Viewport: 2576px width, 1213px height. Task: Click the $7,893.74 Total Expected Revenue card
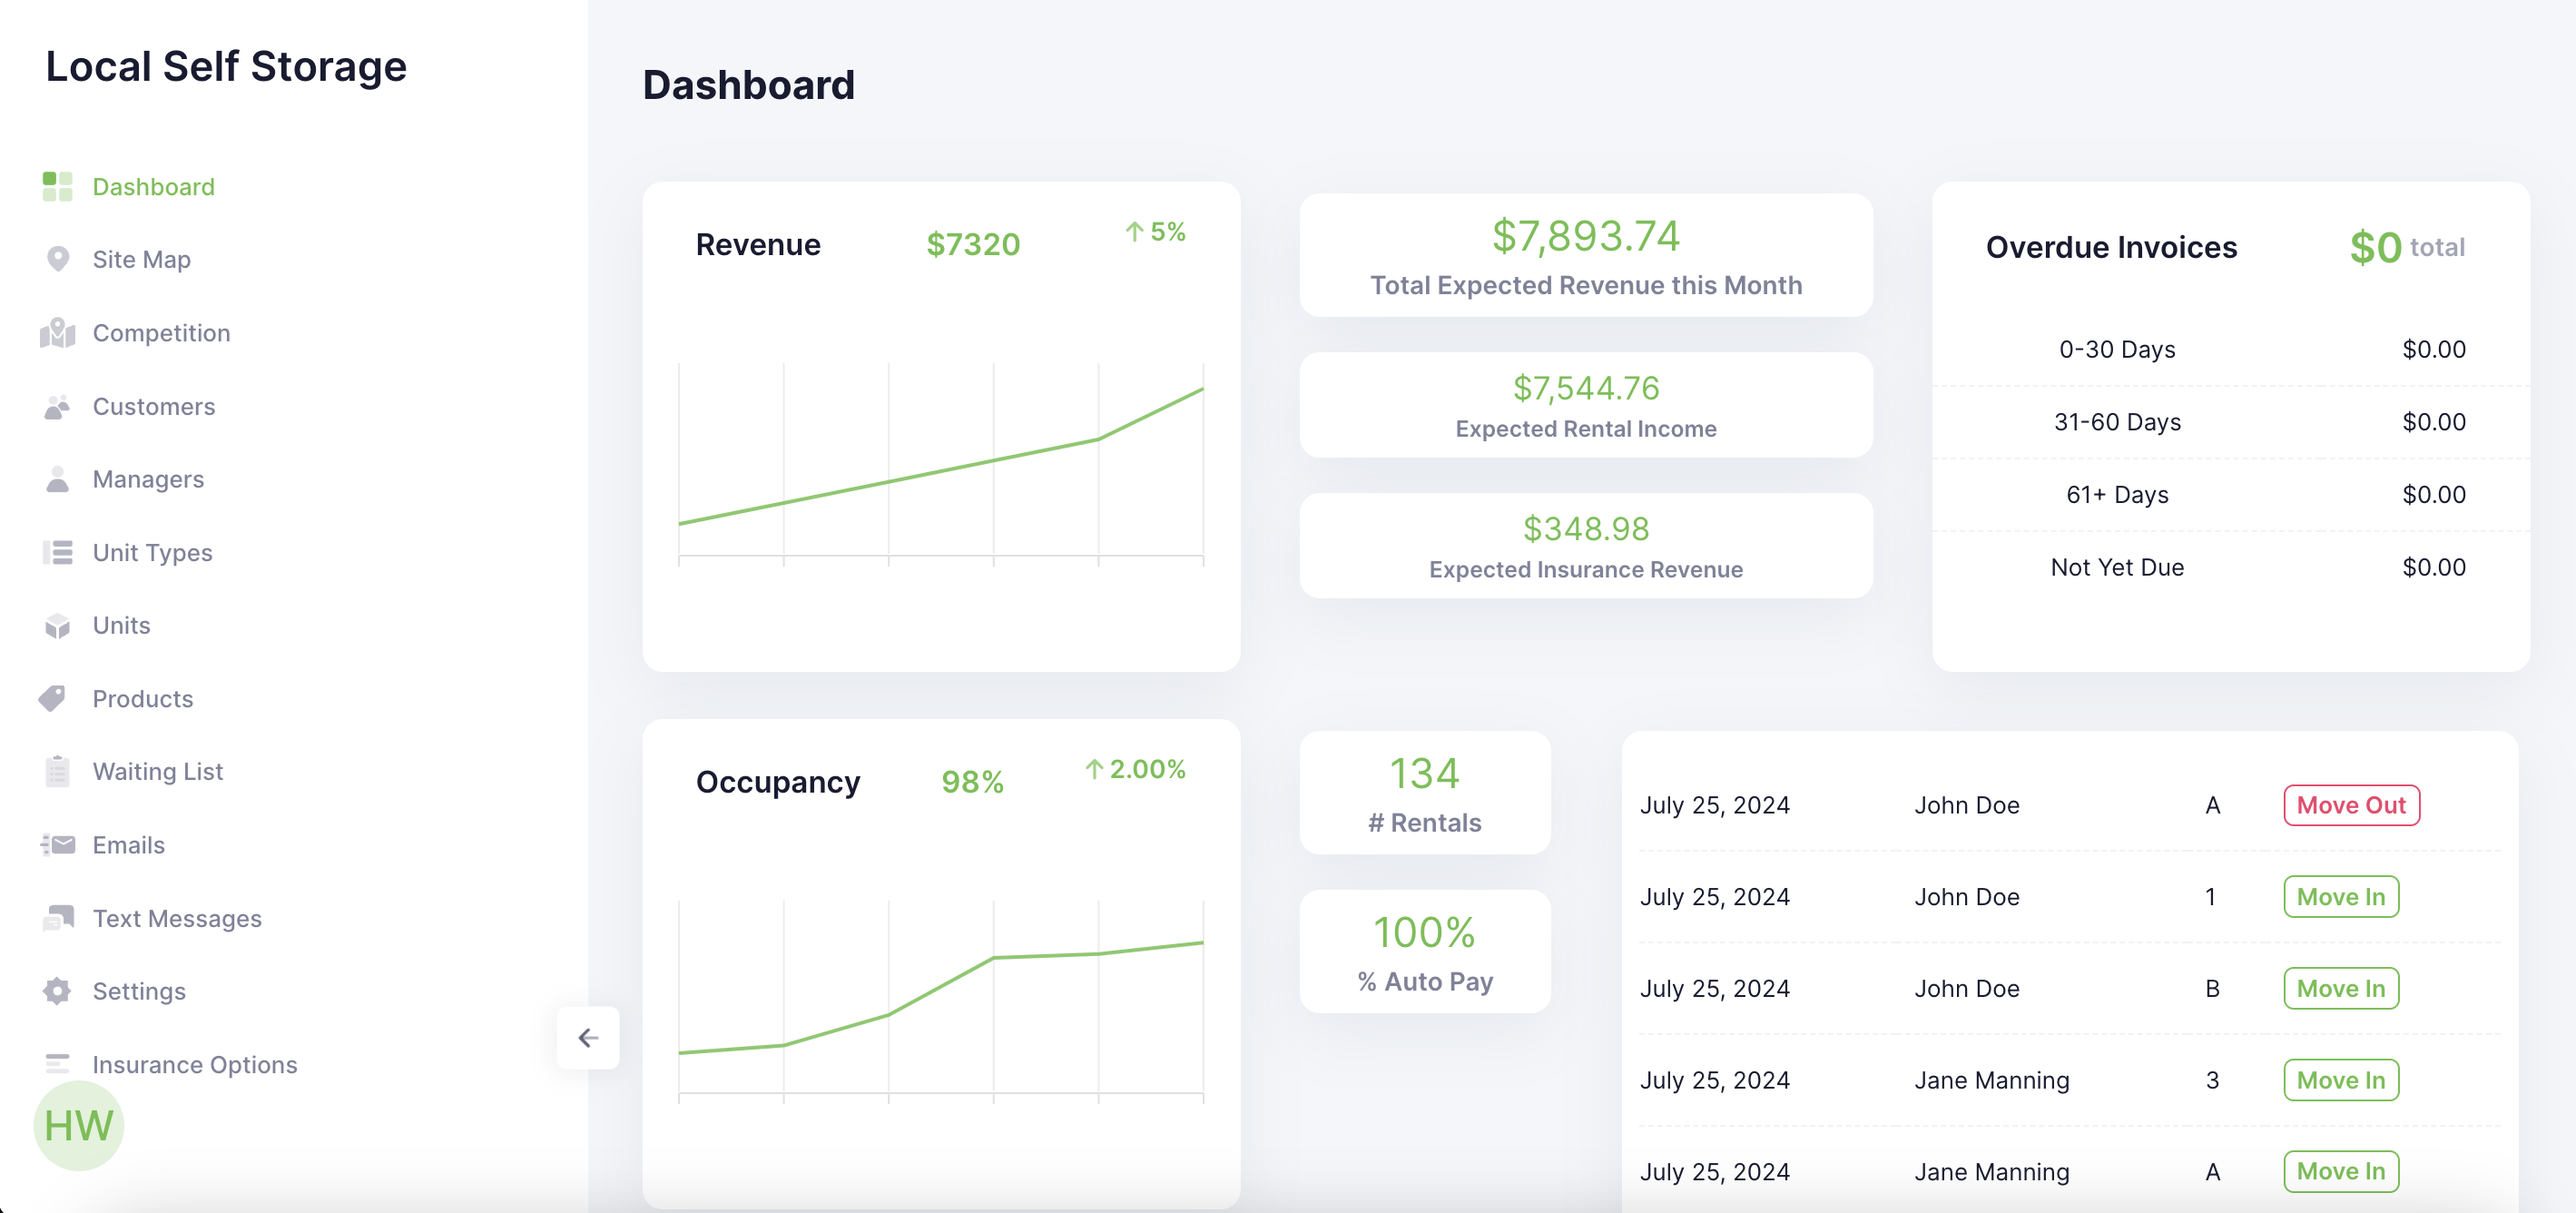click(x=1585, y=255)
